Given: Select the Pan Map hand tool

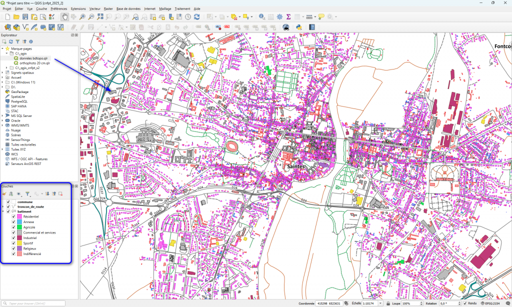Looking at the screenshot, I should (65, 17).
